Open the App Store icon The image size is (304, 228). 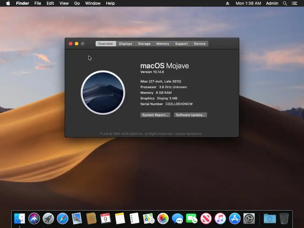click(235, 218)
